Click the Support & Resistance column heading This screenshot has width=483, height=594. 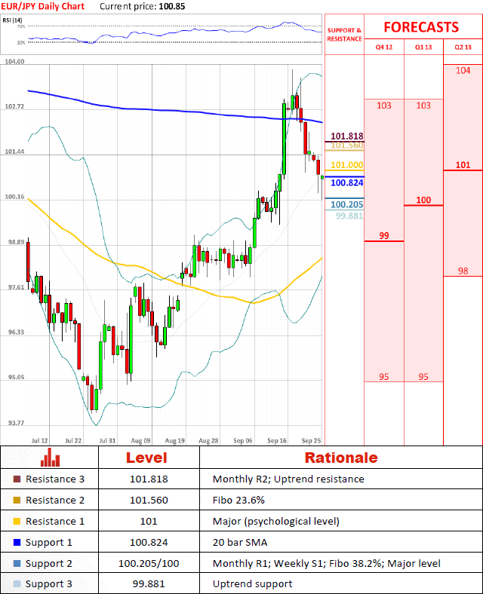[344, 35]
